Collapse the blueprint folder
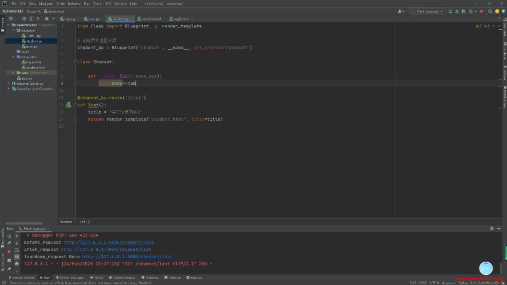 pos(13,30)
